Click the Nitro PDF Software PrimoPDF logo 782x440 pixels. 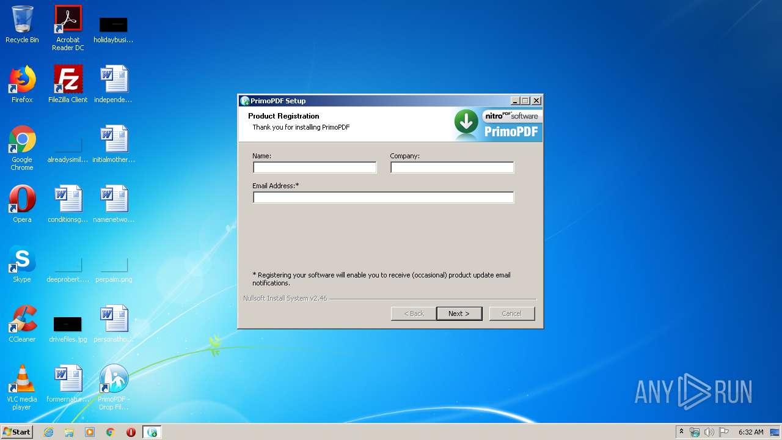498,125
